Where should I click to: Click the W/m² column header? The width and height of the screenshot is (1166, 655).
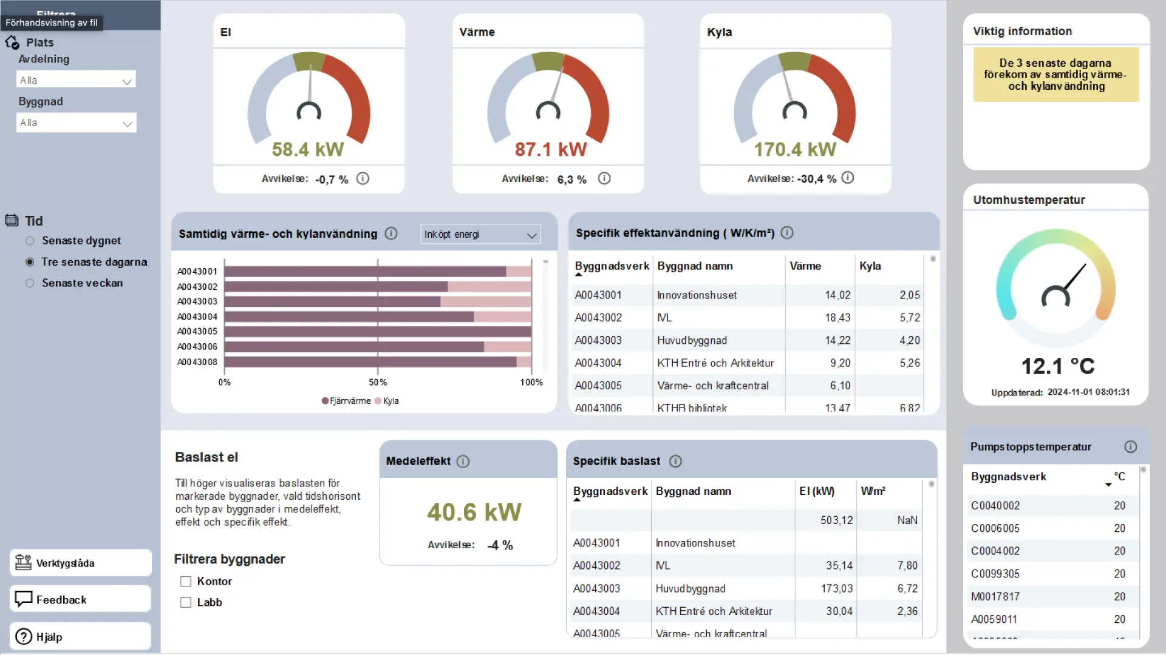pyautogui.click(x=873, y=491)
